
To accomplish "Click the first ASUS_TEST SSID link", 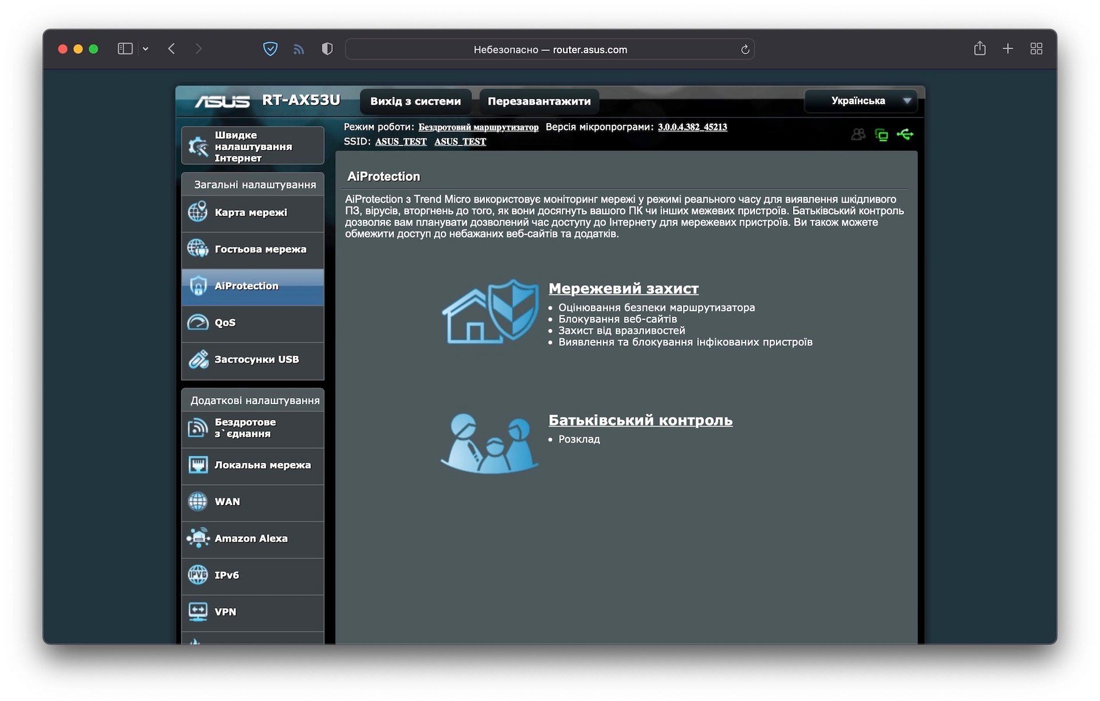I will [x=401, y=141].
